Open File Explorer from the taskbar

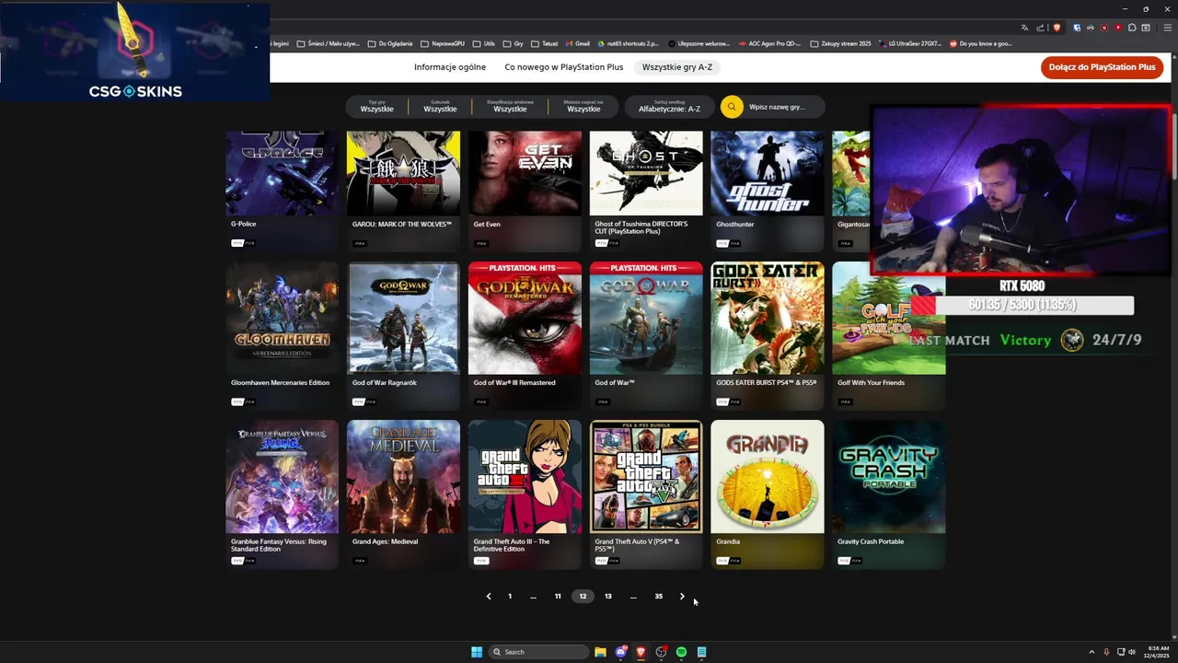[x=600, y=652]
